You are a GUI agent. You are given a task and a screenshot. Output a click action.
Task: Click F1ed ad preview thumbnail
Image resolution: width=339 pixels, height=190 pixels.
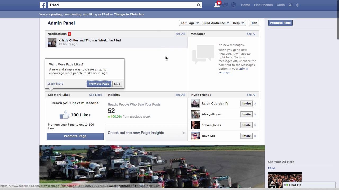pyautogui.click(x=285, y=180)
